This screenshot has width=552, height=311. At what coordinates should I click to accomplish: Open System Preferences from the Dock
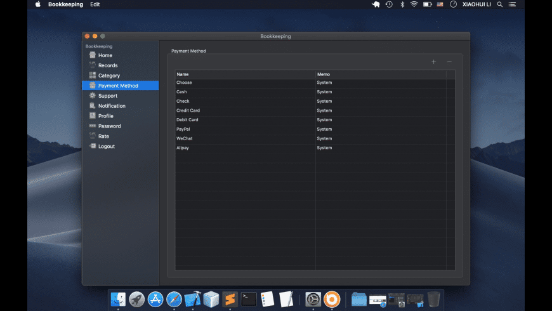click(313, 300)
